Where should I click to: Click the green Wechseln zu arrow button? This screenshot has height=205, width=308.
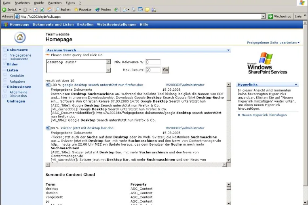point(270,17)
